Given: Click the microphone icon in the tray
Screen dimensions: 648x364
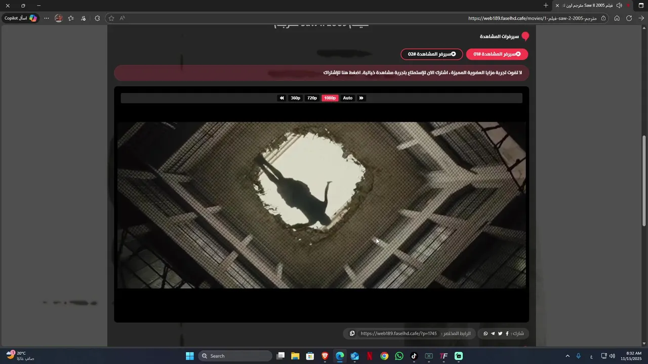Looking at the screenshot, I should (579, 356).
